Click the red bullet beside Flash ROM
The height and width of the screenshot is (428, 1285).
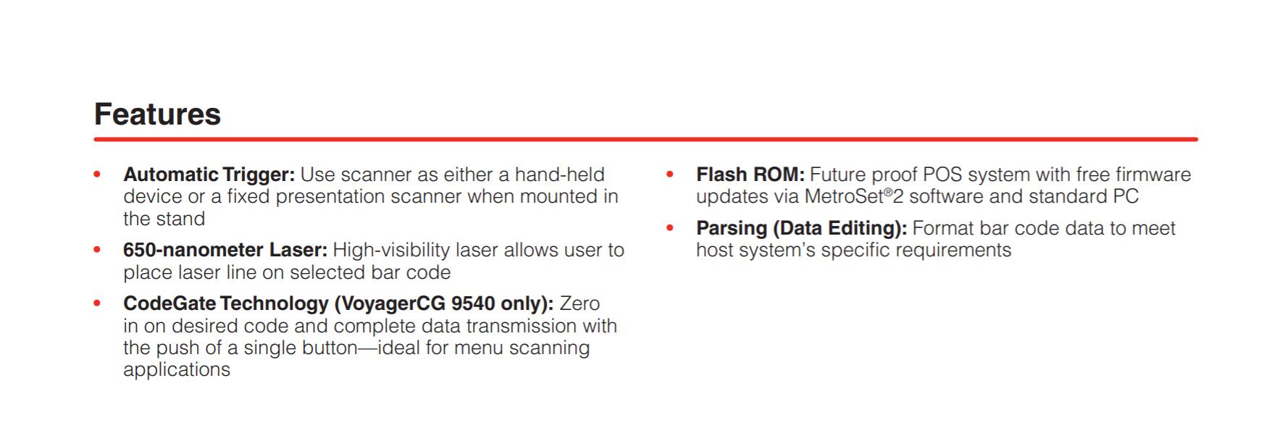click(x=670, y=175)
